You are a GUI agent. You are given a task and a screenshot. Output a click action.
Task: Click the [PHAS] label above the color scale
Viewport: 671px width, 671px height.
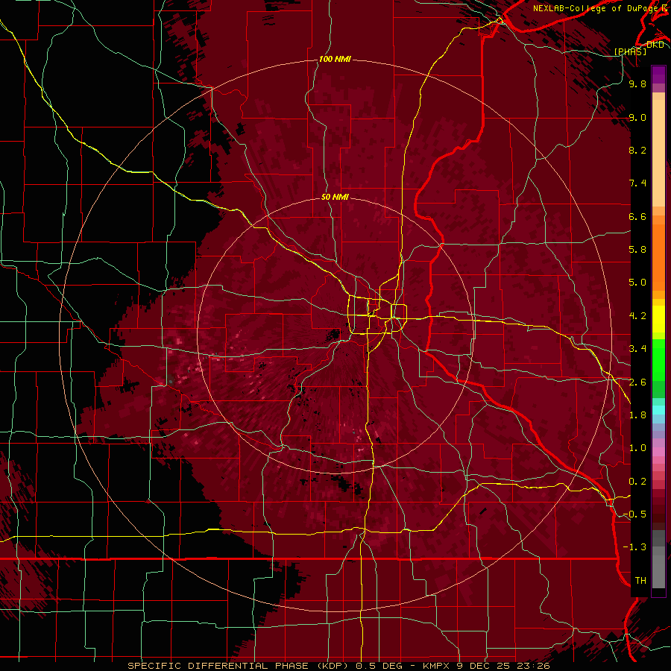630,52
